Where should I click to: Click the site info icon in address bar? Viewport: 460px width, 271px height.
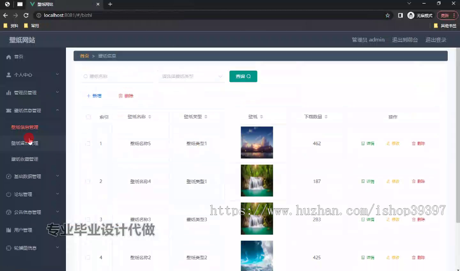click(39, 15)
